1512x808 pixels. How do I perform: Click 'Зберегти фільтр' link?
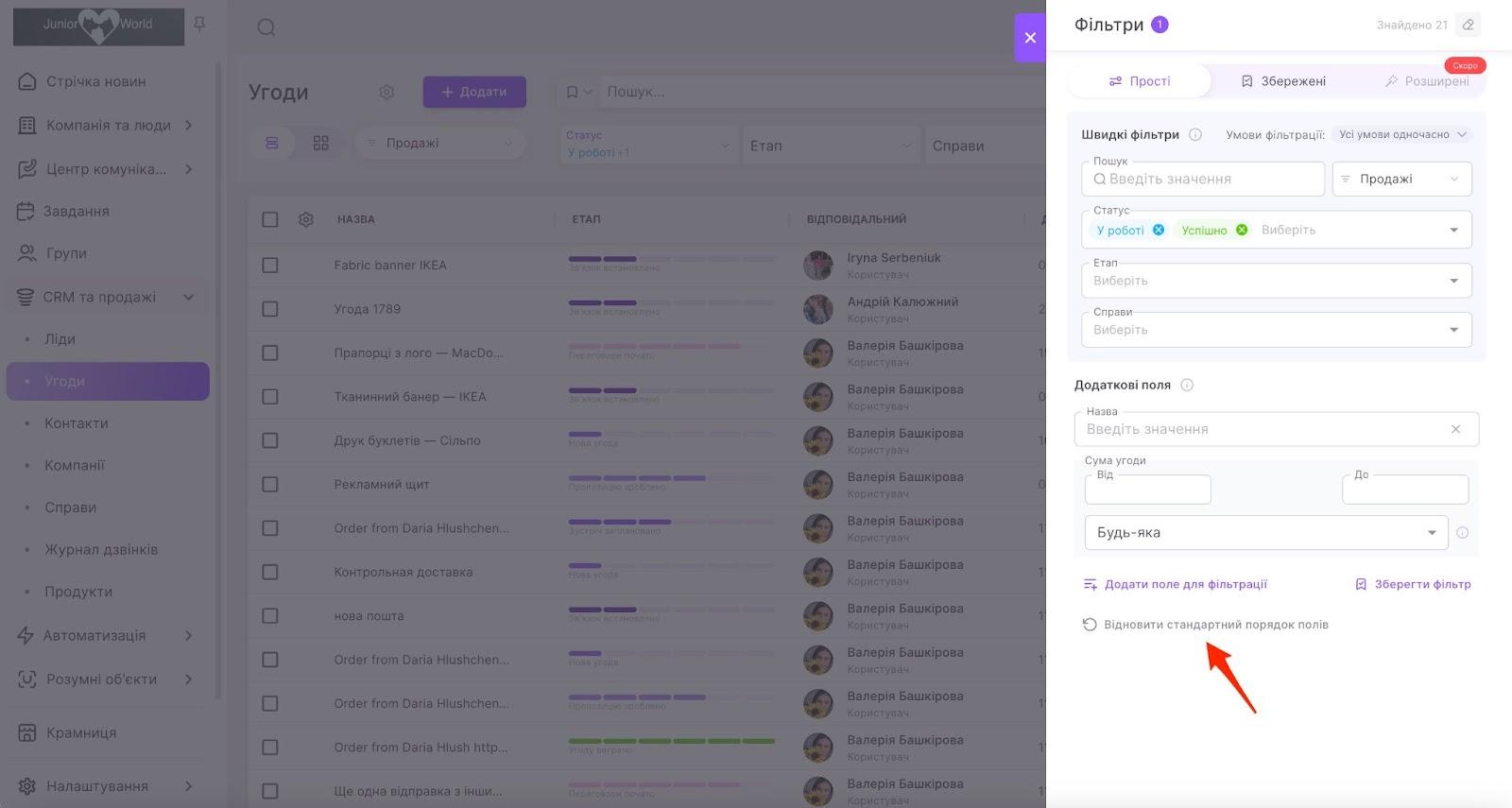click(x=1413, y=584)
